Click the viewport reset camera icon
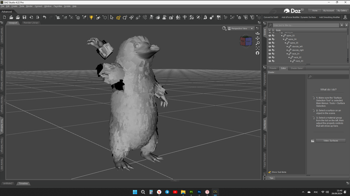 click(x=258, y=53)
